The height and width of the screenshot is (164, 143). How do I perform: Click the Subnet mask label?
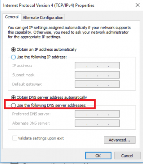(24, 75)
